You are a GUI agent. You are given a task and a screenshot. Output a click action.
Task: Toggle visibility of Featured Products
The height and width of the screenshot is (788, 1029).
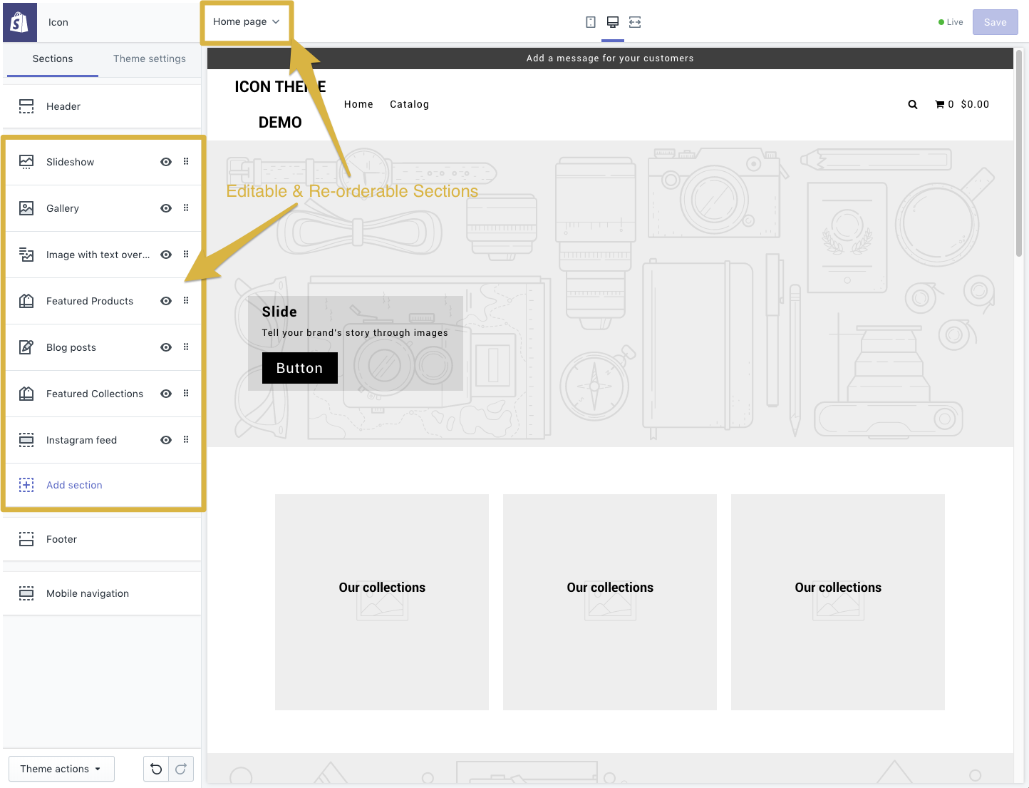[166, 301]
